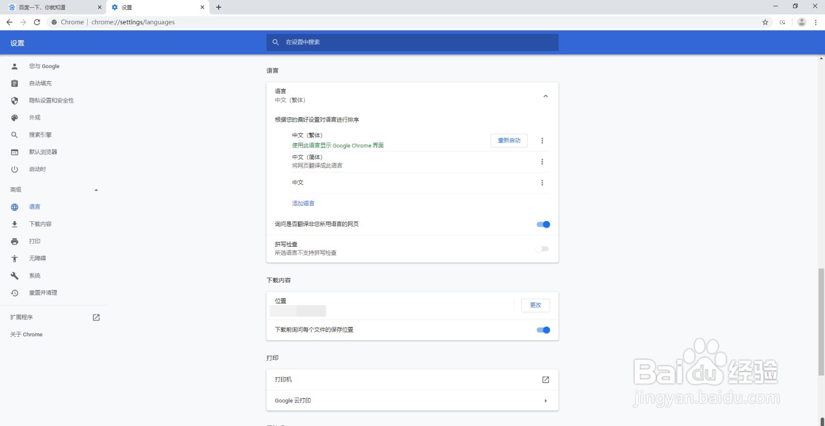This screenshot has width=825, height=426.
Task: Open 自动填充 settings section
Action: (x=40, y=83)
